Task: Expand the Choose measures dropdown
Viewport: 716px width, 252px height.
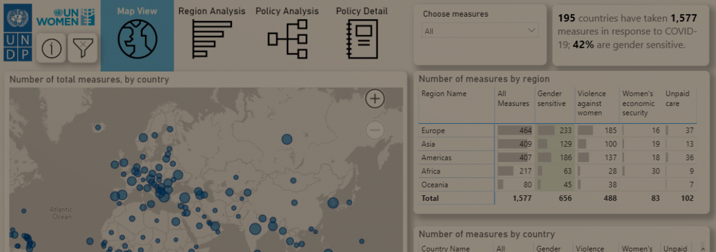Action: point(480,31)
